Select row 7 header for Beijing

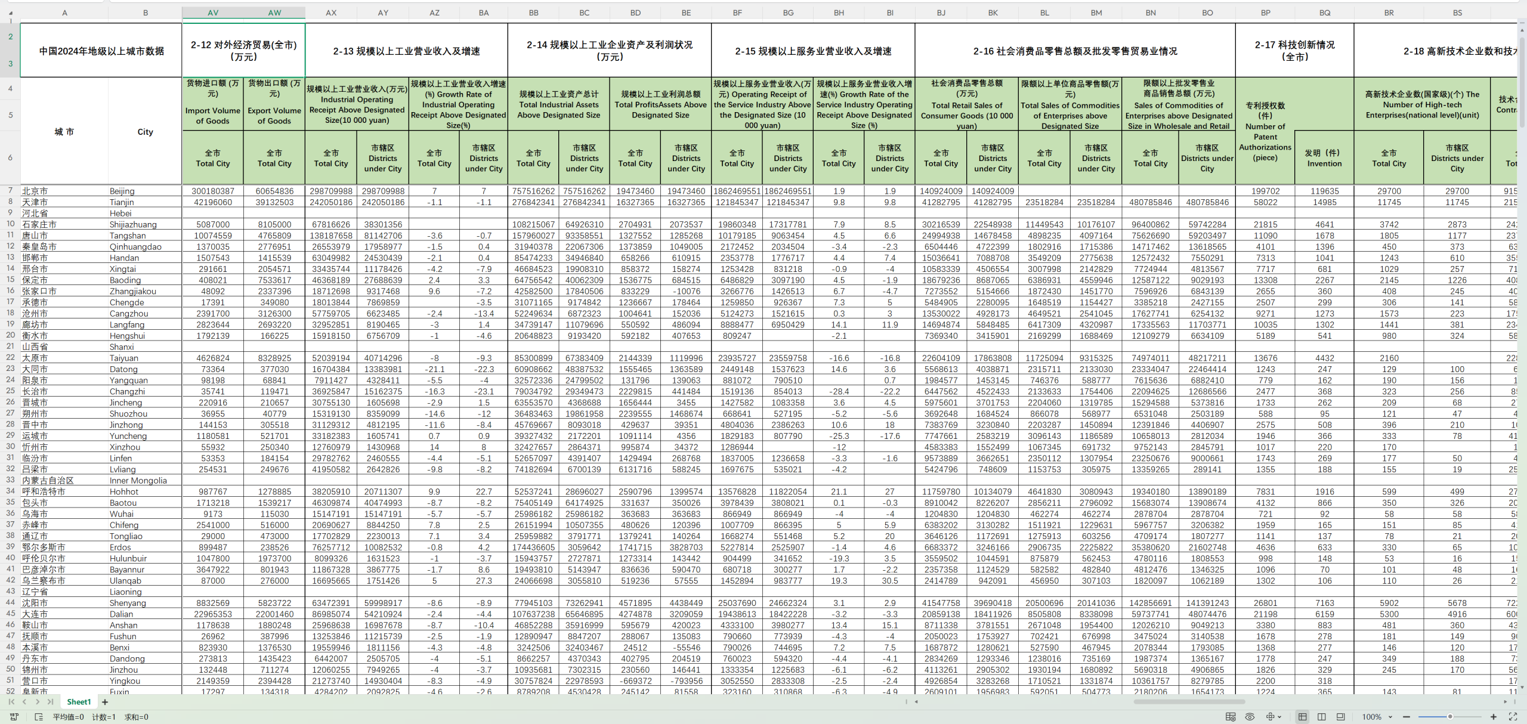(x=10, y=191)
